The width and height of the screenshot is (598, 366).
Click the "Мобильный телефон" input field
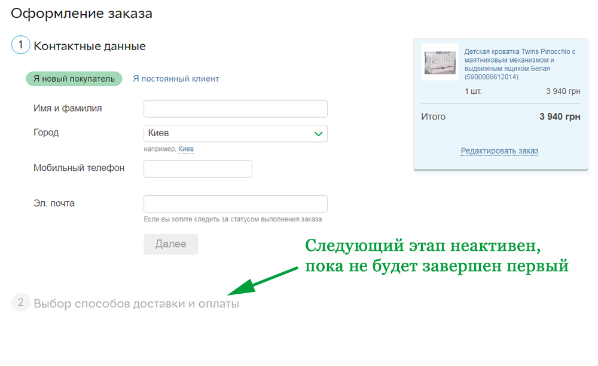197,169
